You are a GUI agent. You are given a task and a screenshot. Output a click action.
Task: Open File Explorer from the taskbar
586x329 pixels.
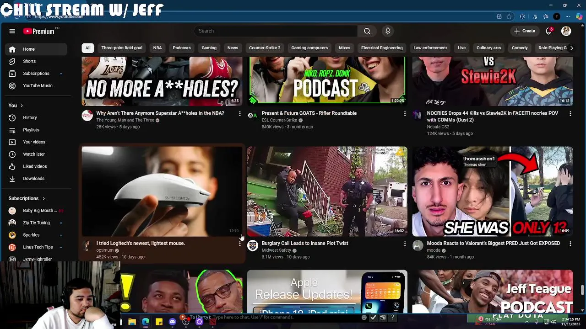tap(132, 322)
